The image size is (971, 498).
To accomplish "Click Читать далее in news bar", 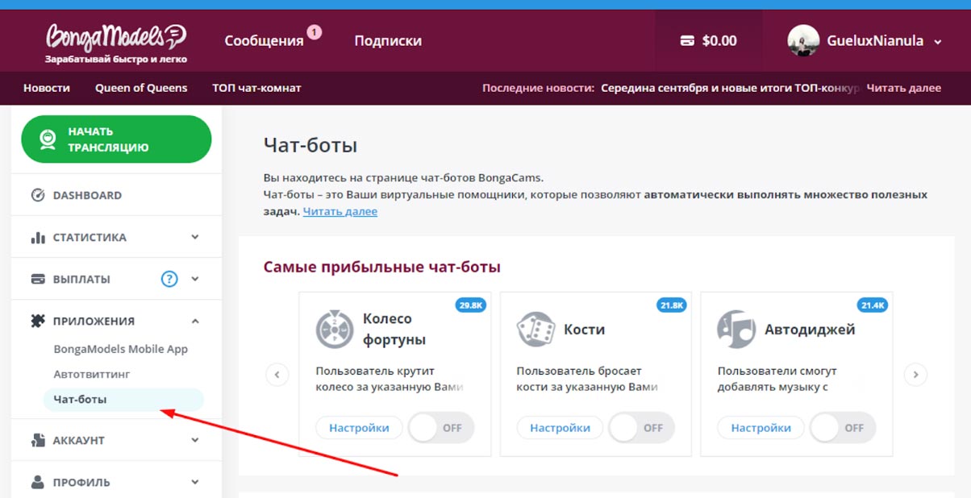I will point(904,88).
